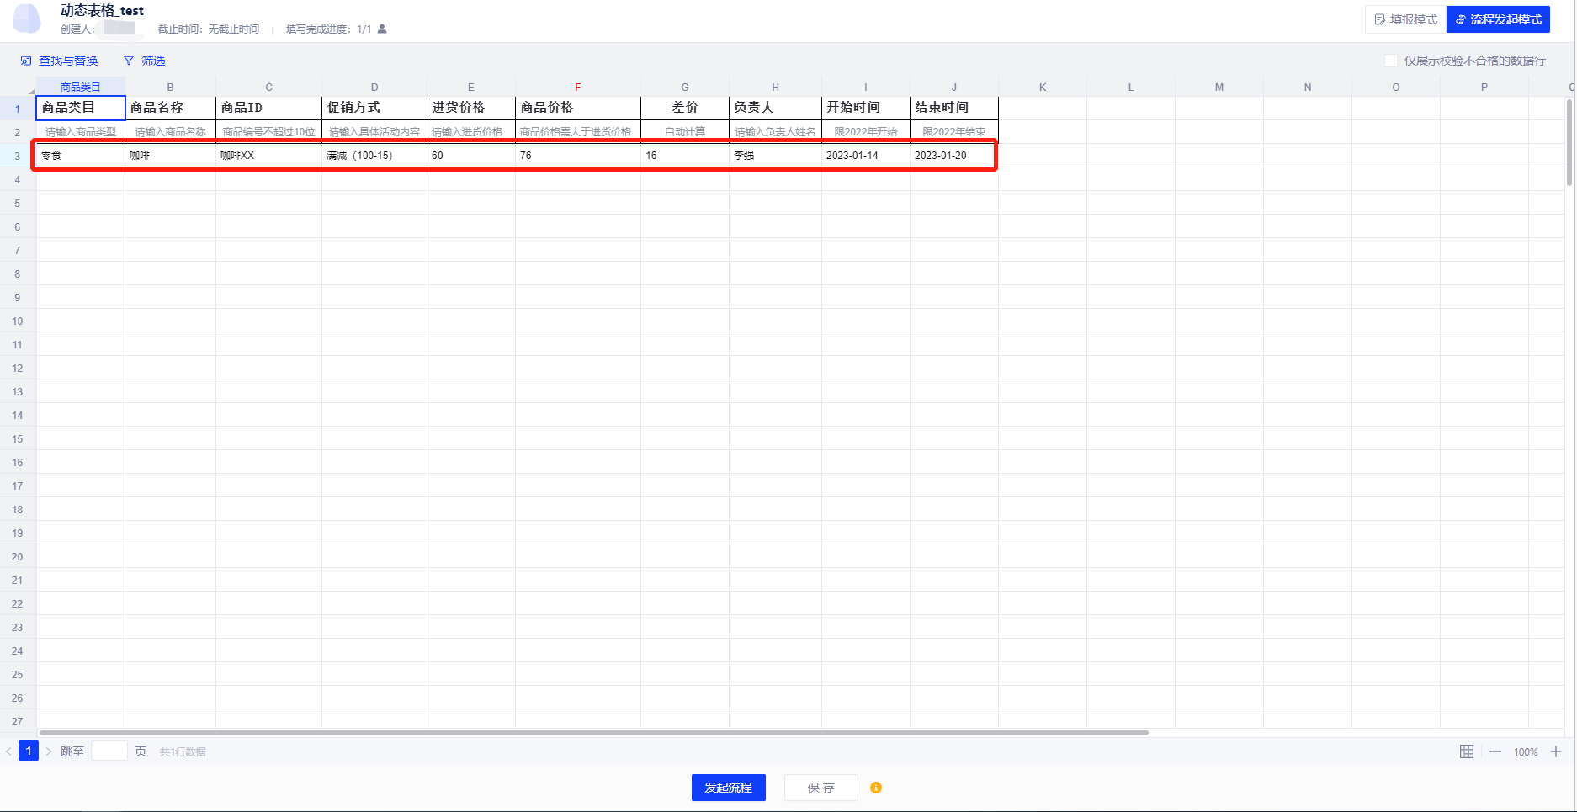
Task: Click the person icon beside progress 1/1
Action: coord(382,29)
